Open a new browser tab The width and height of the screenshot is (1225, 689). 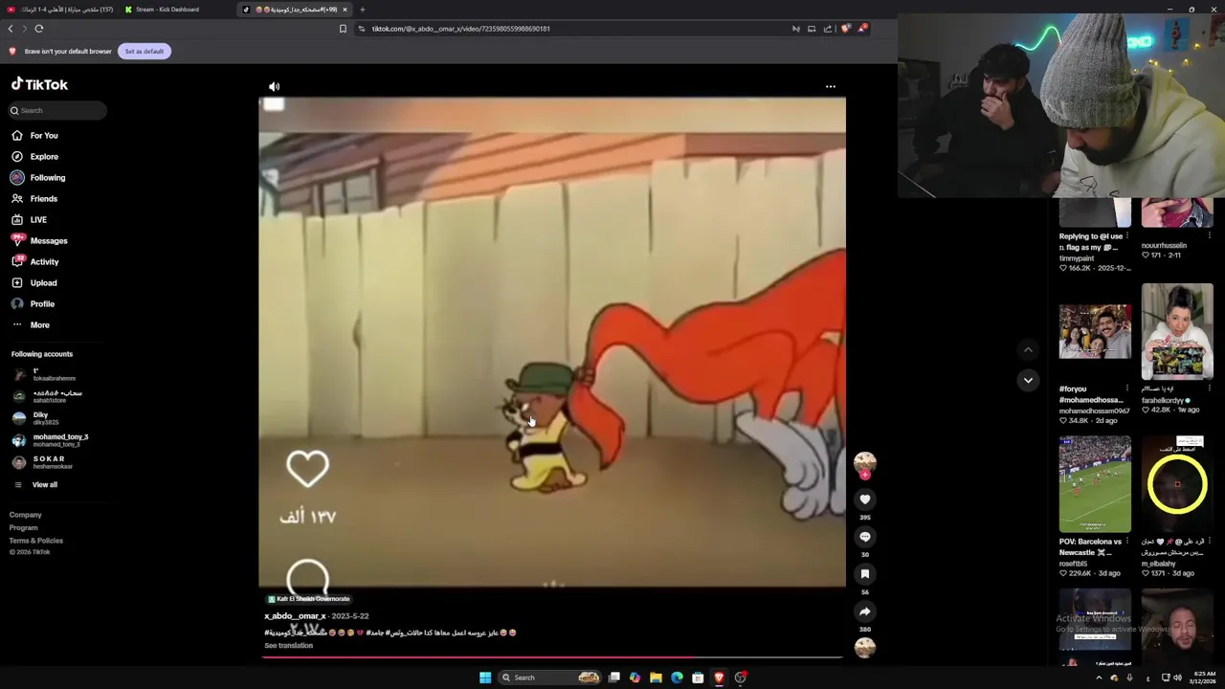362,10
